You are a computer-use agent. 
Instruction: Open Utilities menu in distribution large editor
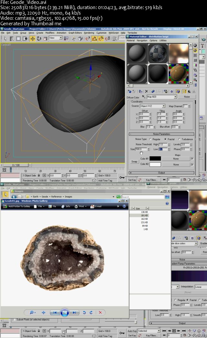(163, 41)
